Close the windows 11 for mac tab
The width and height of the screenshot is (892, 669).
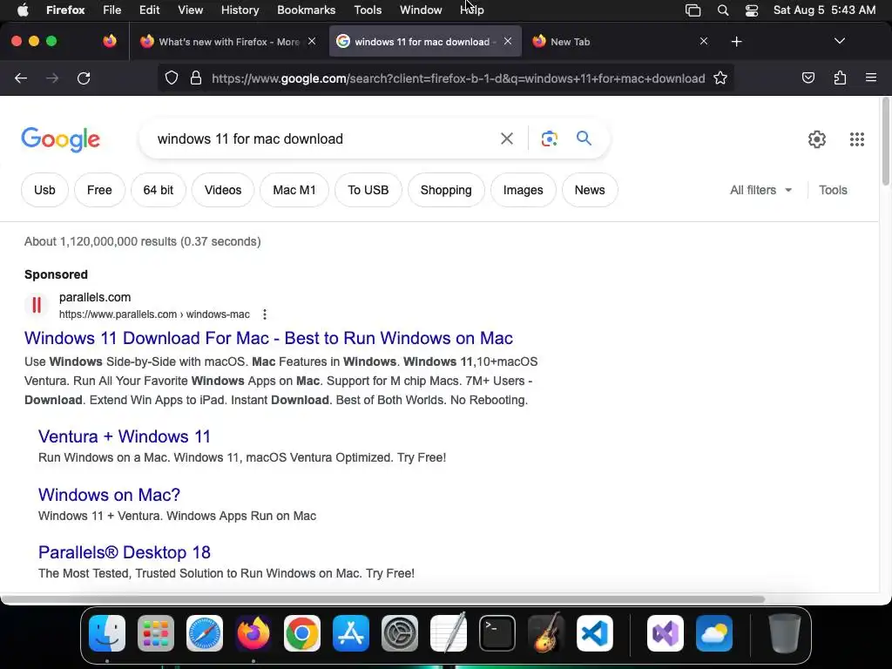pos(508,41)
